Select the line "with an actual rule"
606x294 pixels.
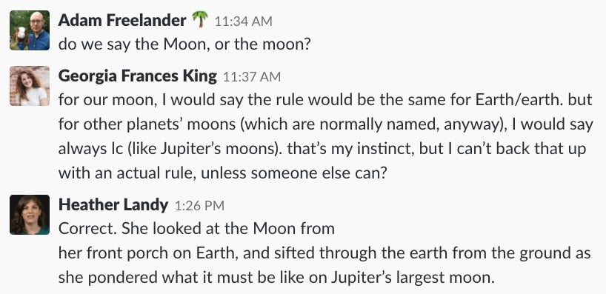point(222,173)
